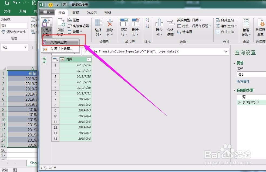This screenshot has width=266, height=172.
Task: Click Refresh Preview icon
Action: (x=61, y=23)
